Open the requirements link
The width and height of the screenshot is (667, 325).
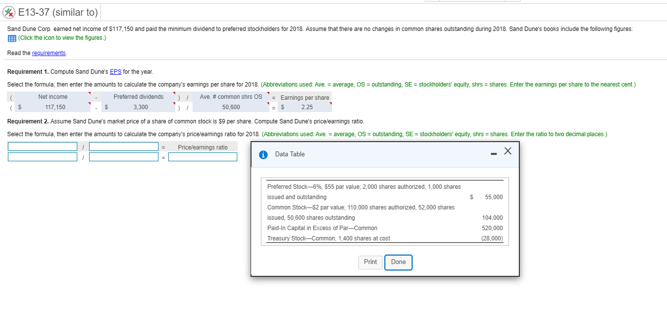coord(49,53)
